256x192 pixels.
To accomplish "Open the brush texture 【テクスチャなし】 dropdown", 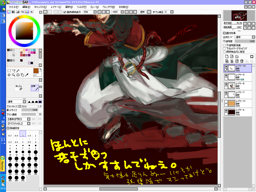I will (x=28, y=124).
